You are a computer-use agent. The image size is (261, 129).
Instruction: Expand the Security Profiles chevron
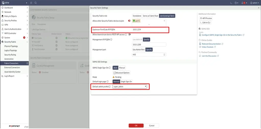[27, 21]
